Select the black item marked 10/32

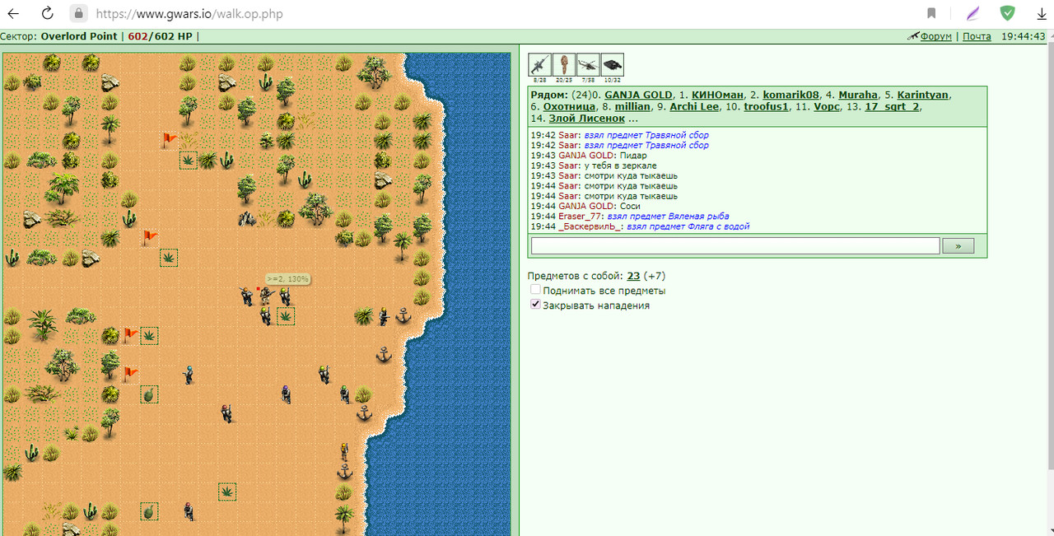pos(613,65)
